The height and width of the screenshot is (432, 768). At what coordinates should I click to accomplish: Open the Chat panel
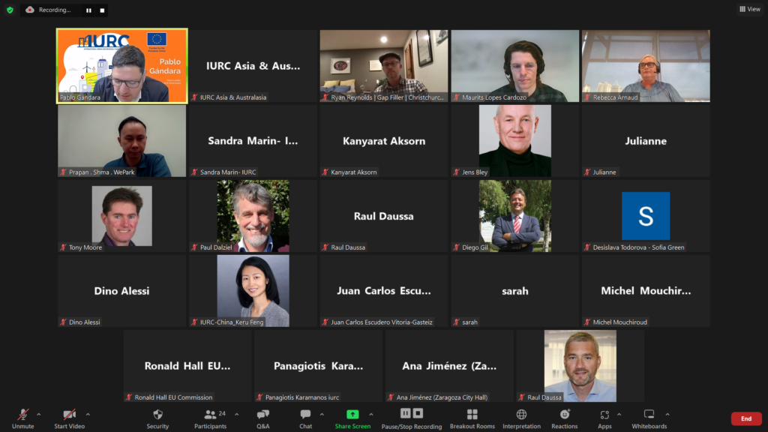coord(305,418)
